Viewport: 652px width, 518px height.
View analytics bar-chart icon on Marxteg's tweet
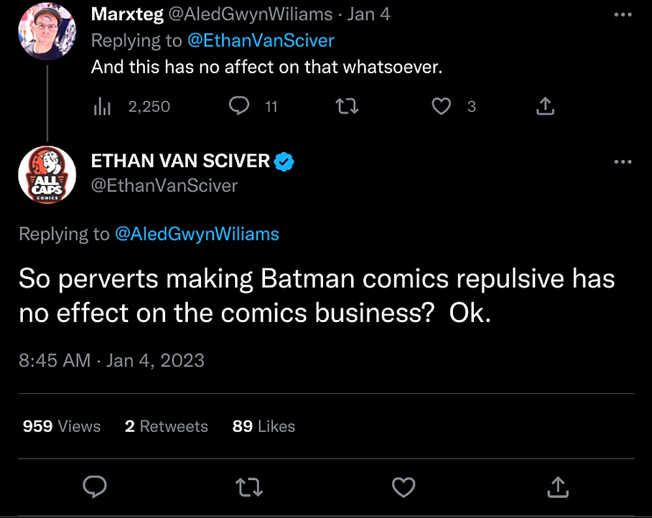[x=102, y=106]
